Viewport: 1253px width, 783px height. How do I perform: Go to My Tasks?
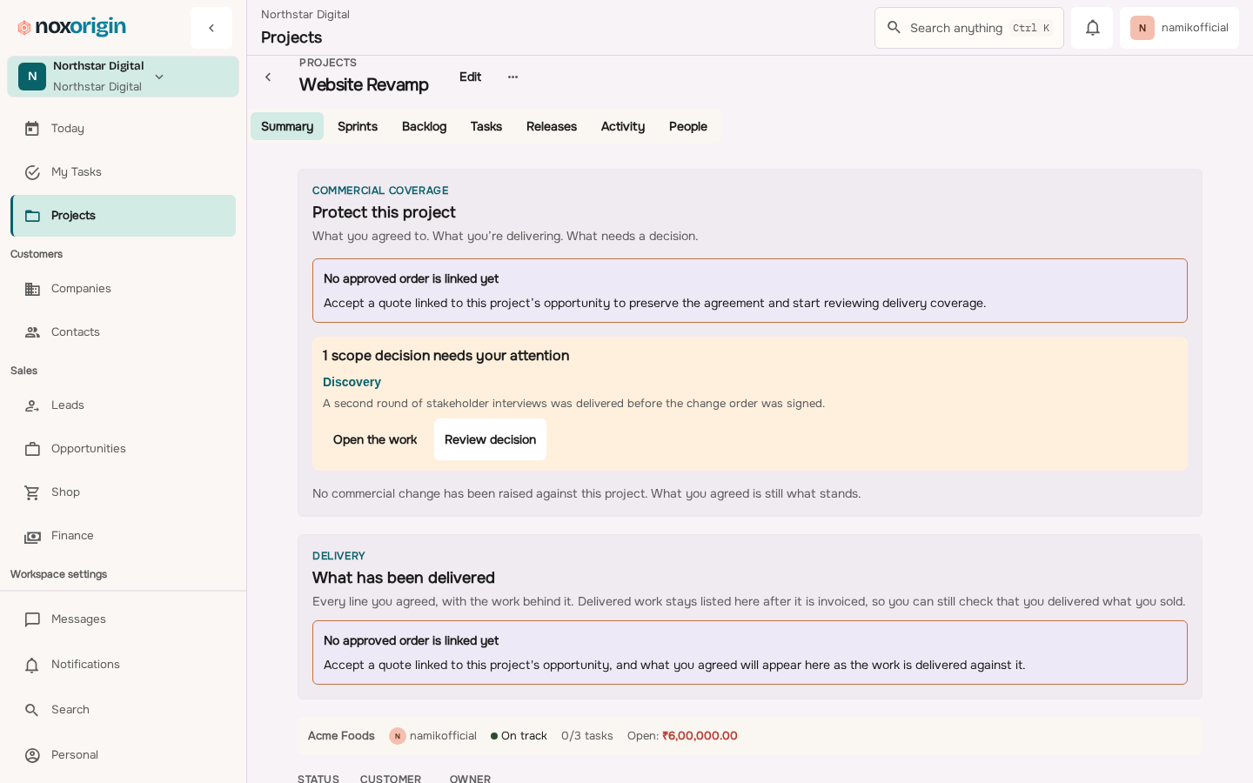pos(123,172)
